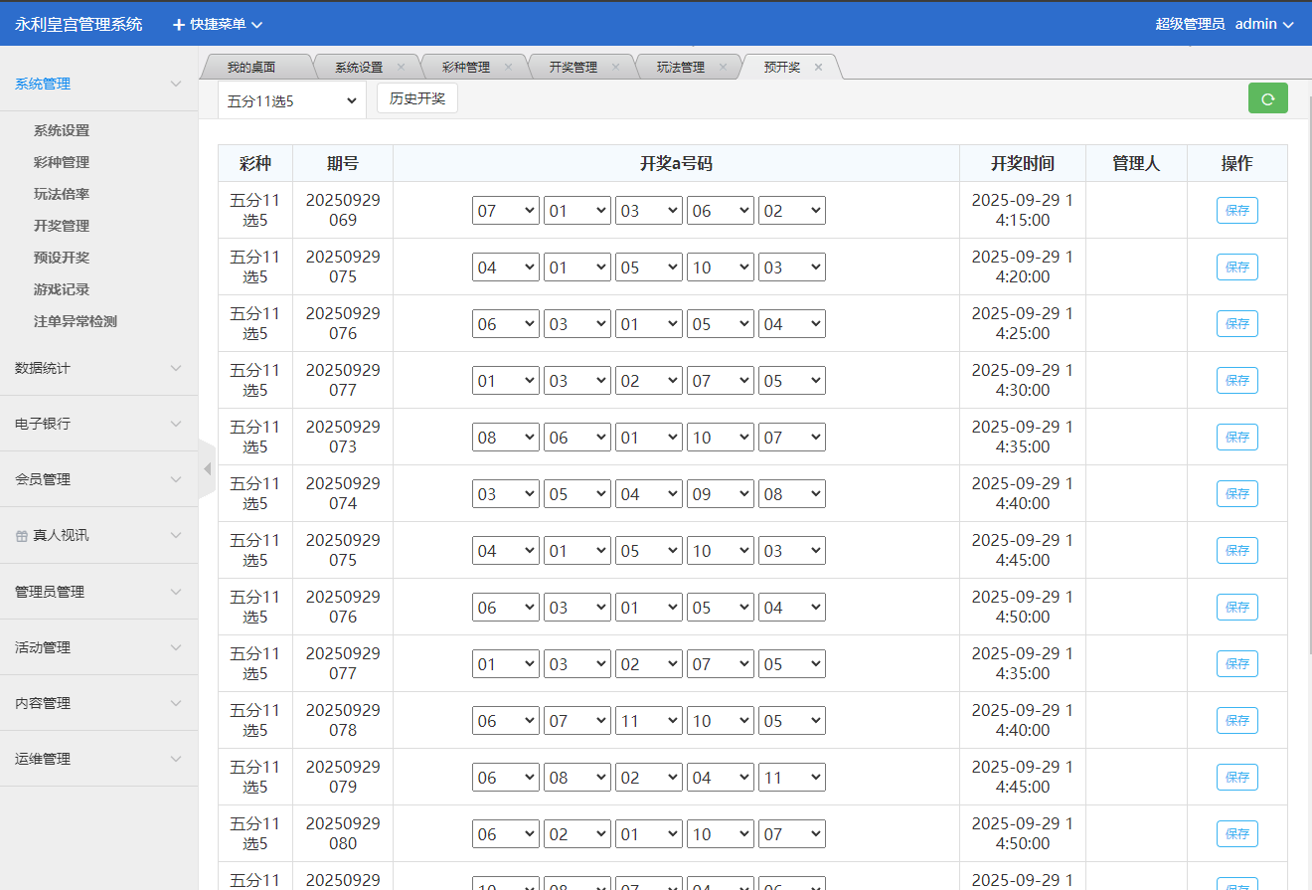
Task: Expand the 会员管理 sidebar section
Action: point(98,479)
